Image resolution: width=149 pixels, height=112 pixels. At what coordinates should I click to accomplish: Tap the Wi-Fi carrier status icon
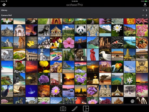pos(6,1)
